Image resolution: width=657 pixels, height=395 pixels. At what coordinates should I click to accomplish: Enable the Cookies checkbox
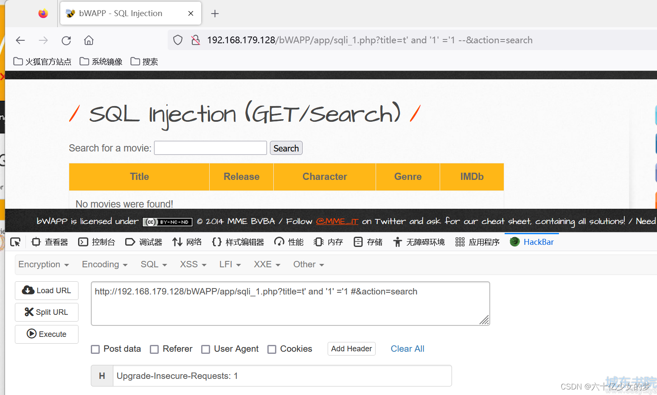pyautogui.click(x=272, y=349)
